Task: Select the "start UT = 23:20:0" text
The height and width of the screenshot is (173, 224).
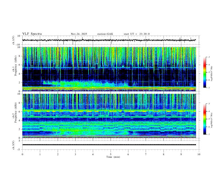Action: pyautogui.click(x=137, y=34)
